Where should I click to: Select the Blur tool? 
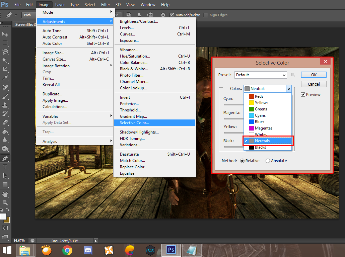5,140
